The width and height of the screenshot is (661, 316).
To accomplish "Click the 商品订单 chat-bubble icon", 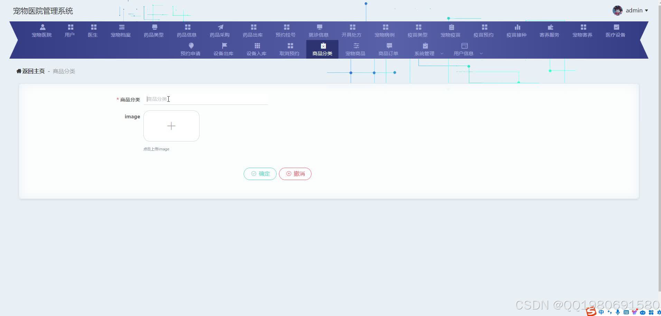I will coord(389,46).
